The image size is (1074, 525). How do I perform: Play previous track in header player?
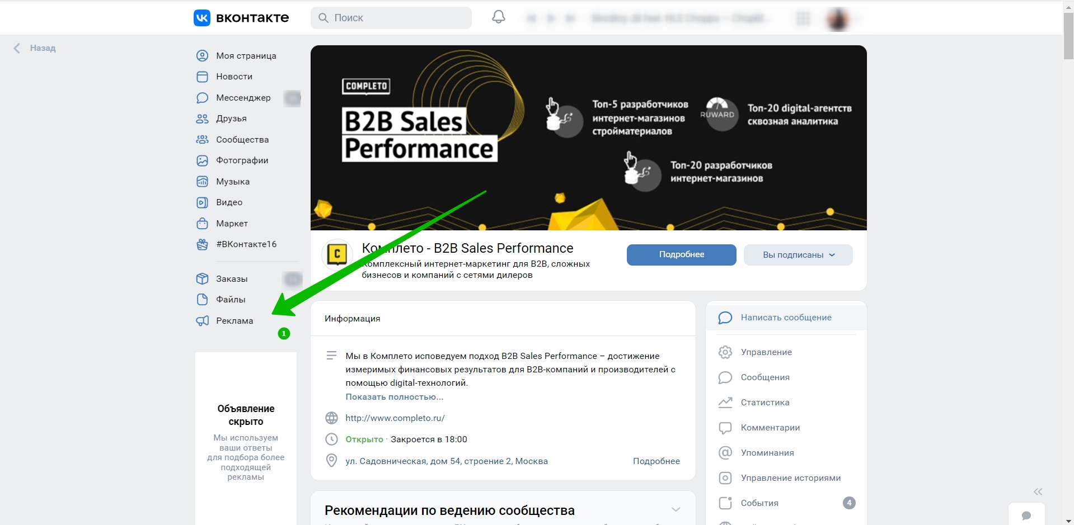(531, 18)
